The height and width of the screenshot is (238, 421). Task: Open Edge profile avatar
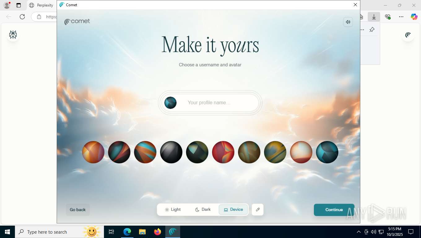7,5
